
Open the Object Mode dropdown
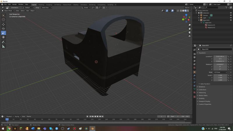tap(8, 11)
